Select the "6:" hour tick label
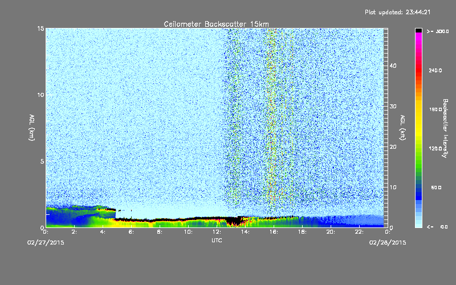This screenshot has width=456, height=285. 131,232
